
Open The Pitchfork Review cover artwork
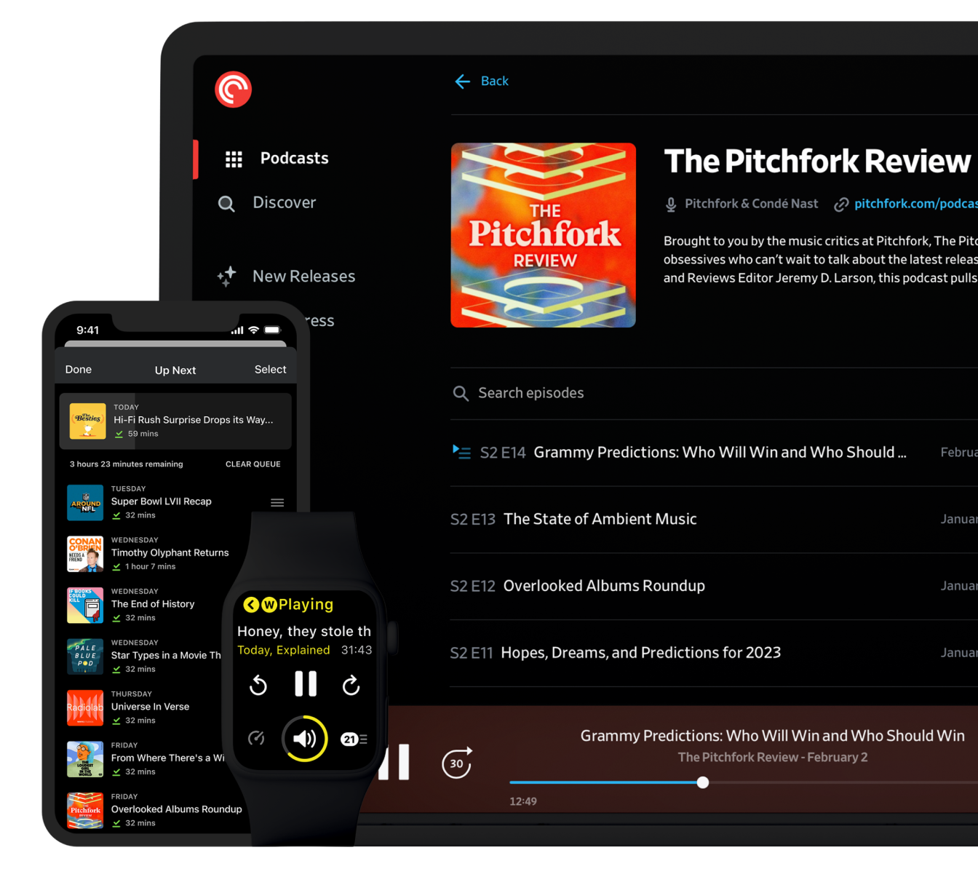tap(544, 235)
